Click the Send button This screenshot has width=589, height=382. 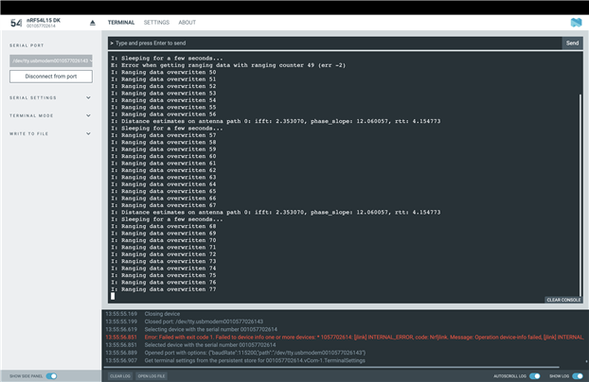[x=572, y=43]
